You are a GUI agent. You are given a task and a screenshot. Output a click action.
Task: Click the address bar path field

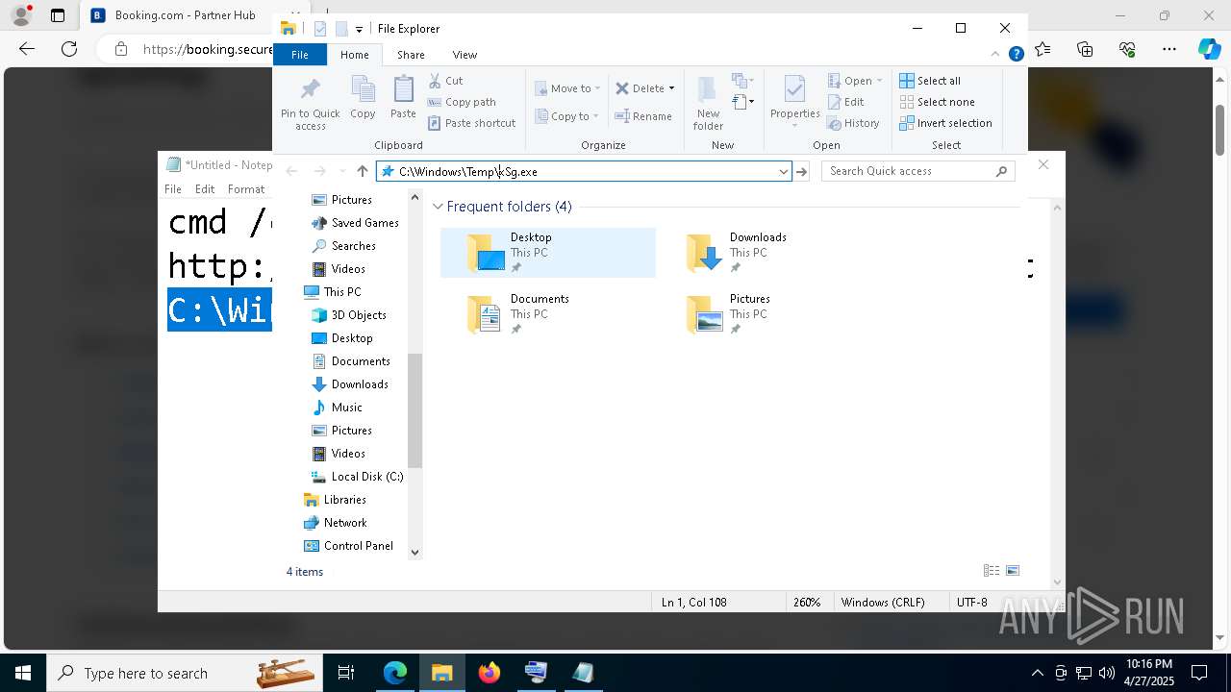577,171
